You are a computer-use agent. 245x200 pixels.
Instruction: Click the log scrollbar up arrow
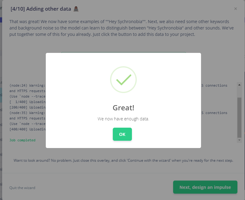239,85
